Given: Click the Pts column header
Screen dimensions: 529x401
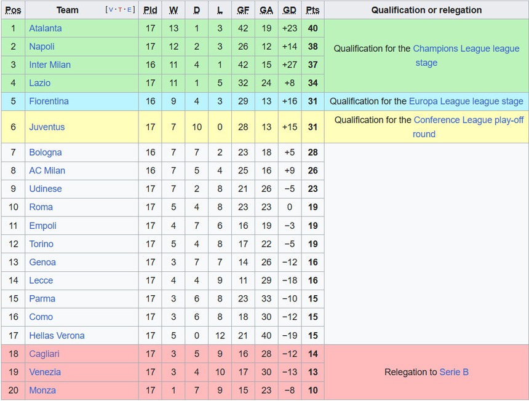Looking at the screenshot, I should (312, 10).
